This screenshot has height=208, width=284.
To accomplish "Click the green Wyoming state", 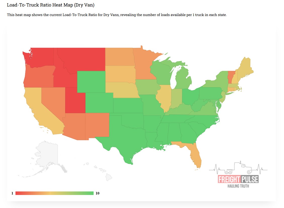I will 91,82.
